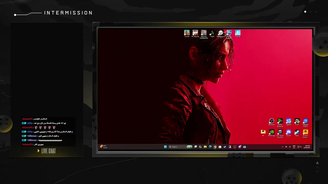
Task: Open File Explorer from the taskbar
Action: [205, 147]
